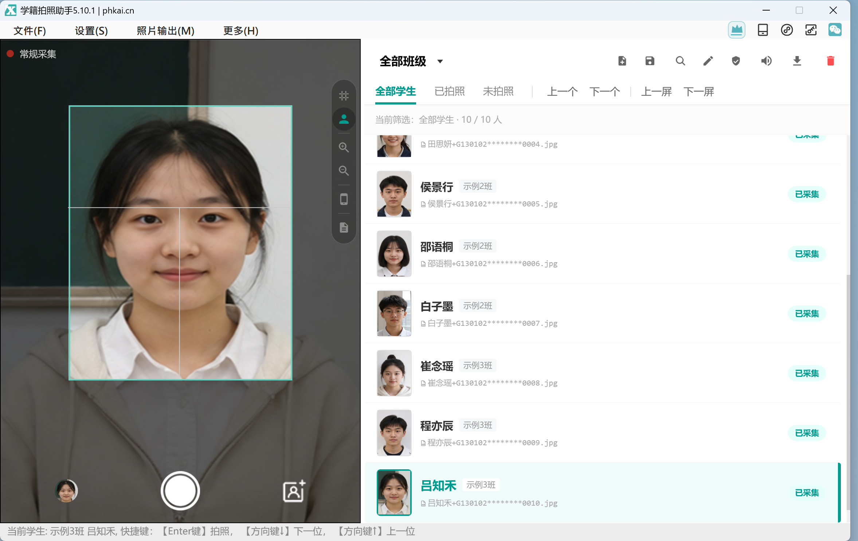Select student 邵语桐 in list
This screenshot has height=541, width=858.
tap(603, 253)
